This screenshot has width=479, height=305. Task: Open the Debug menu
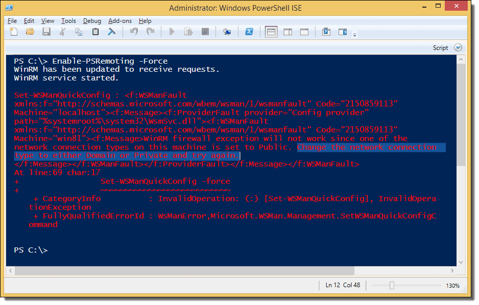(92, 21)
